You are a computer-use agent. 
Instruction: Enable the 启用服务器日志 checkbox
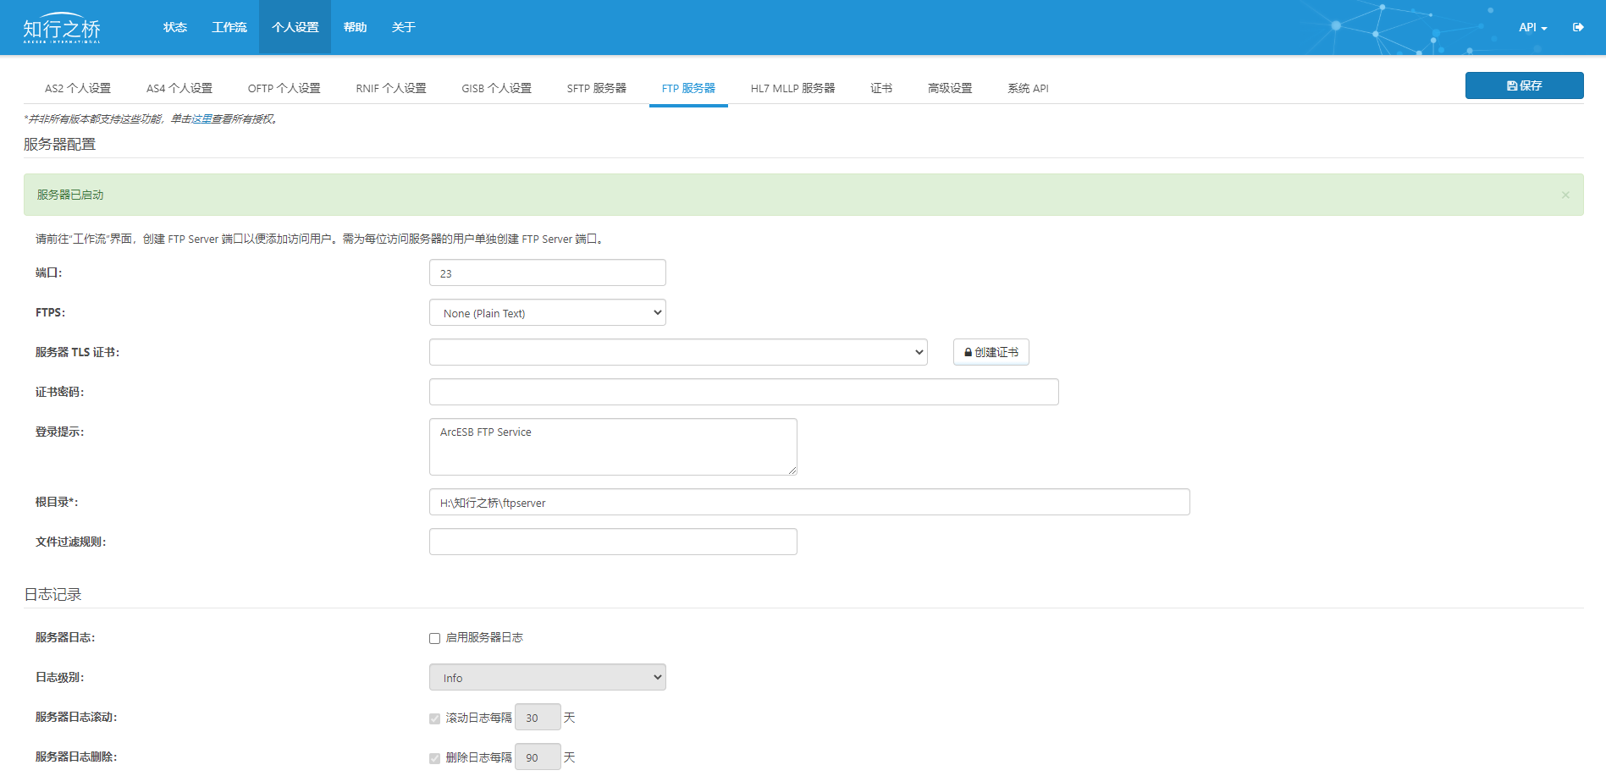[434, 638]
